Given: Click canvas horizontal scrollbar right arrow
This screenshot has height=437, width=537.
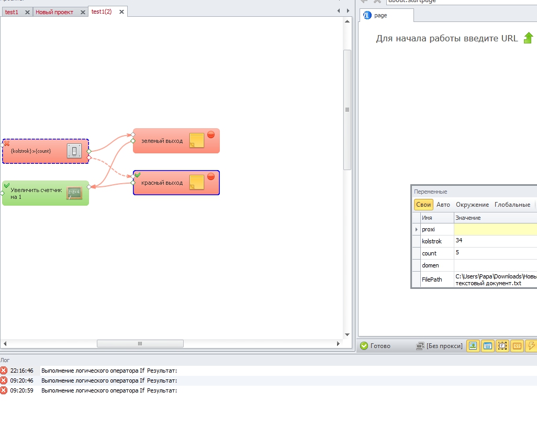Looking at the screenshot, I should [338, 343].
